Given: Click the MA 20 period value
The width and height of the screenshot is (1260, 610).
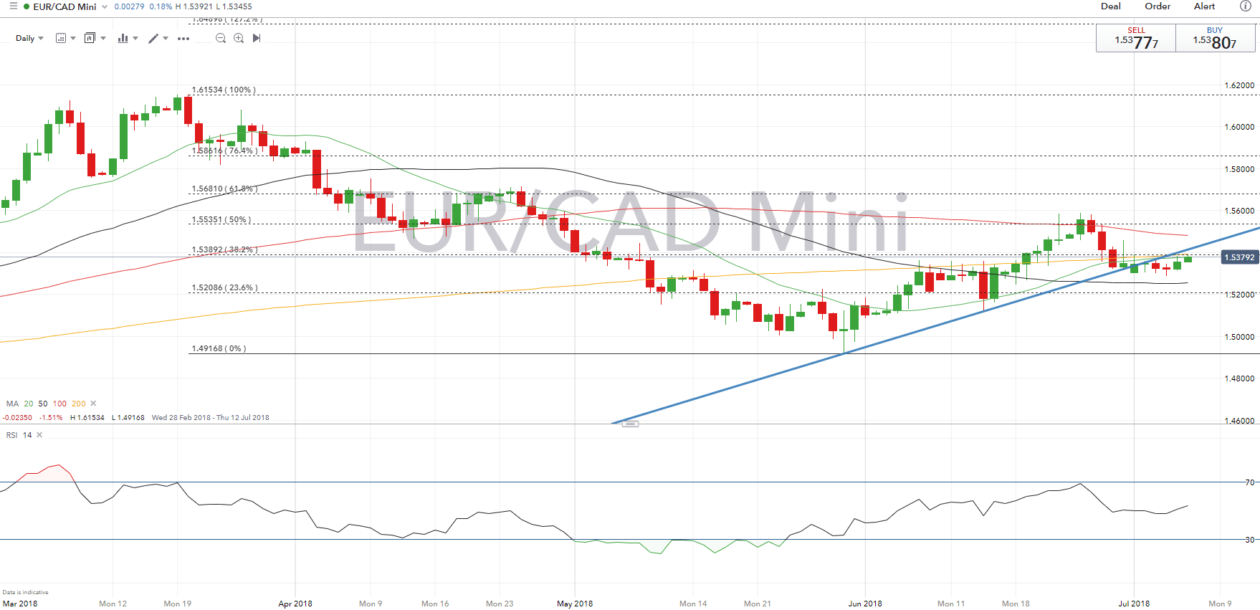Looking at the screenshot, I should click(29, 404).
